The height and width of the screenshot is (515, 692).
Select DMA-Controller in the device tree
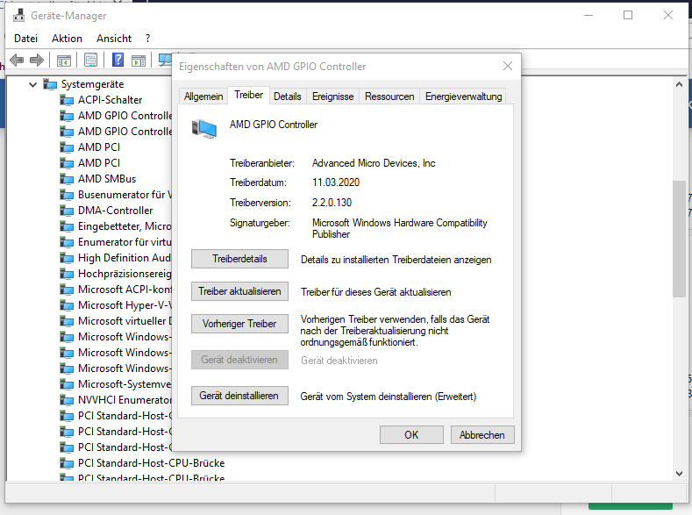[x=115, y=211]
